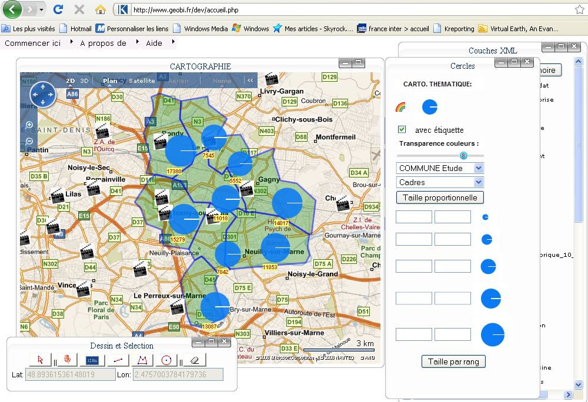Switch map view to Satellite
The height and width of the screenshot is (402, 588).
142,81
